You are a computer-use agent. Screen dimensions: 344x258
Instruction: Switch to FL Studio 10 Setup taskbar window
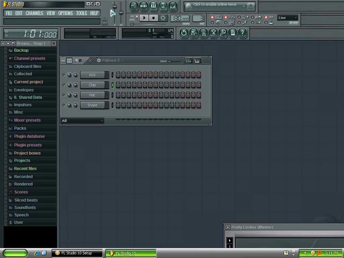[x=77, y=253]
